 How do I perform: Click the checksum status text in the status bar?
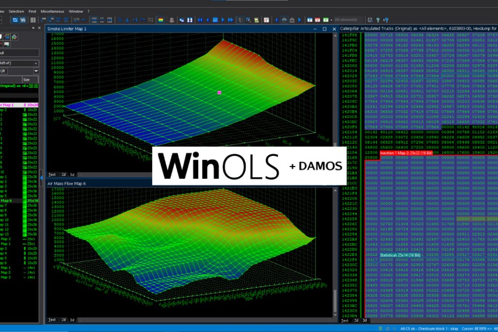point(429,329)
